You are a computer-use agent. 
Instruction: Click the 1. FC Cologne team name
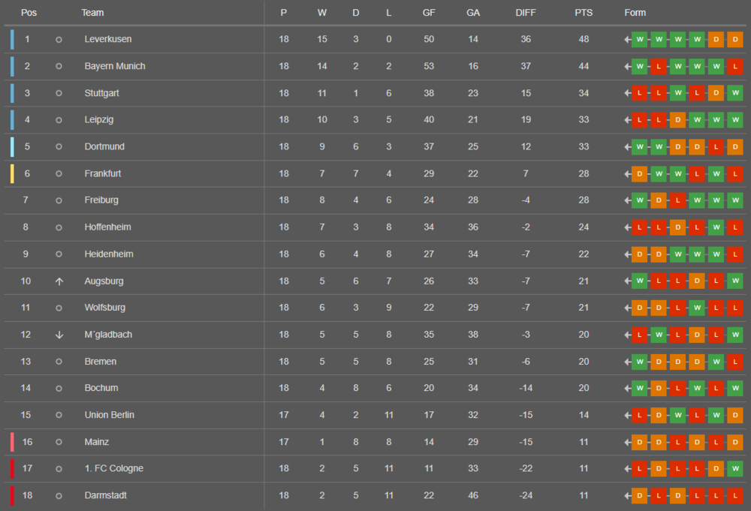pyautogui.click(x=113, y=468)
